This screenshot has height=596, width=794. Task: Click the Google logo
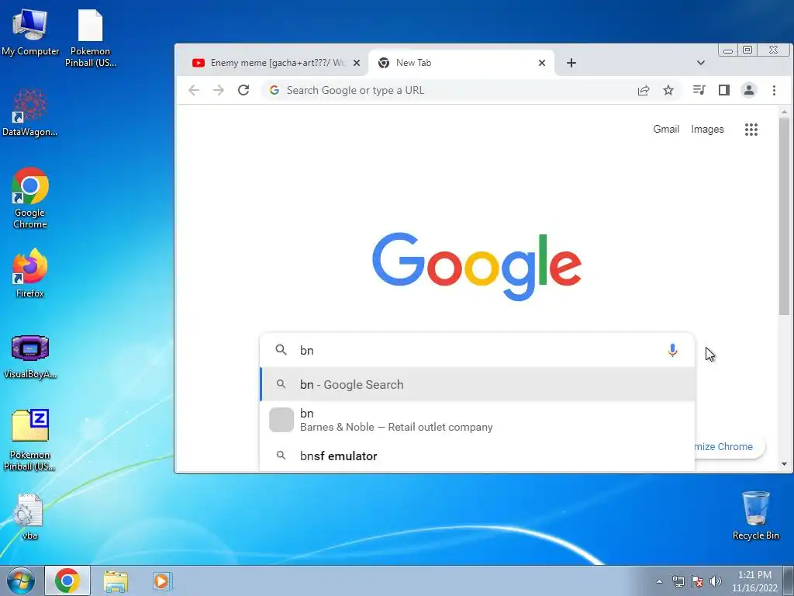477,266
